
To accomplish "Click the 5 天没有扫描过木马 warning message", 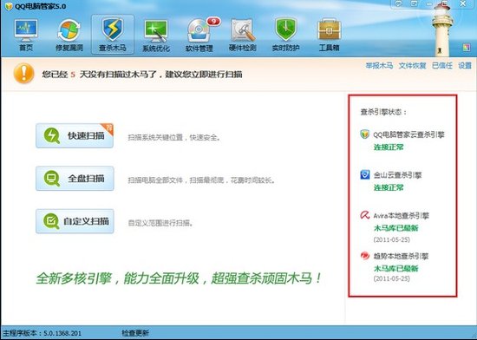I will click(142, 75).
